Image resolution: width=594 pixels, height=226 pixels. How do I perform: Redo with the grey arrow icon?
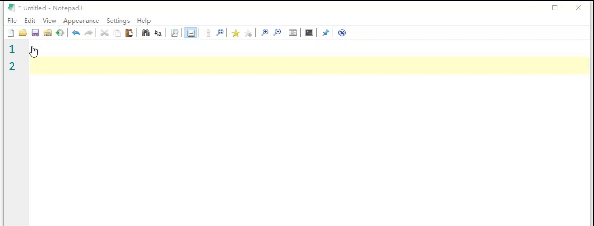[x=88, y=33]
